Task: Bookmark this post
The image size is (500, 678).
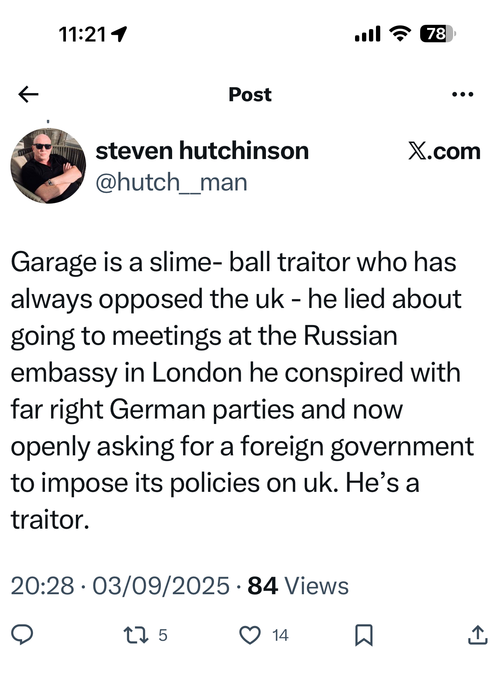Action: coord(364,635)
